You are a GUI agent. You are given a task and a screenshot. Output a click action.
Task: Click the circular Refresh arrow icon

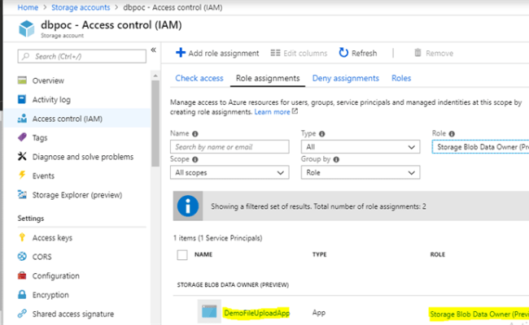(x=343, y=53)
